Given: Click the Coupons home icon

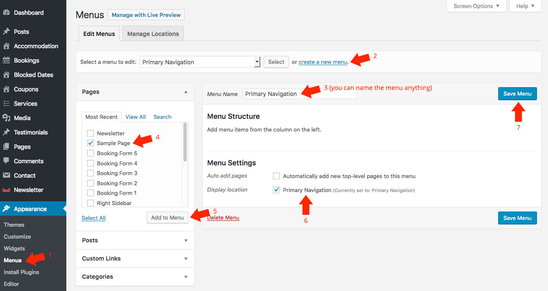Looking at the screenshot, I should pyautogui.click(x=6, y=89).
